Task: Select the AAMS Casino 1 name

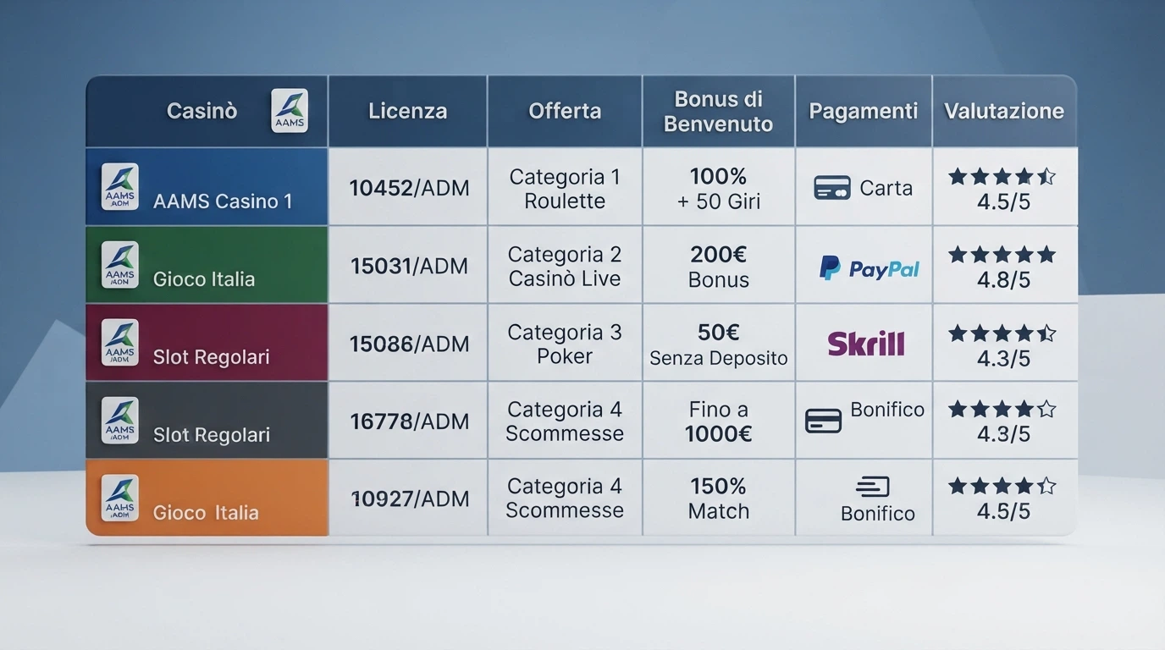Action: [x=223, y=201]
